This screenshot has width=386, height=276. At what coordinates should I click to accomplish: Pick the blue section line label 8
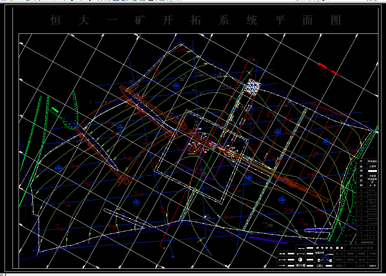tap(35, 230)
